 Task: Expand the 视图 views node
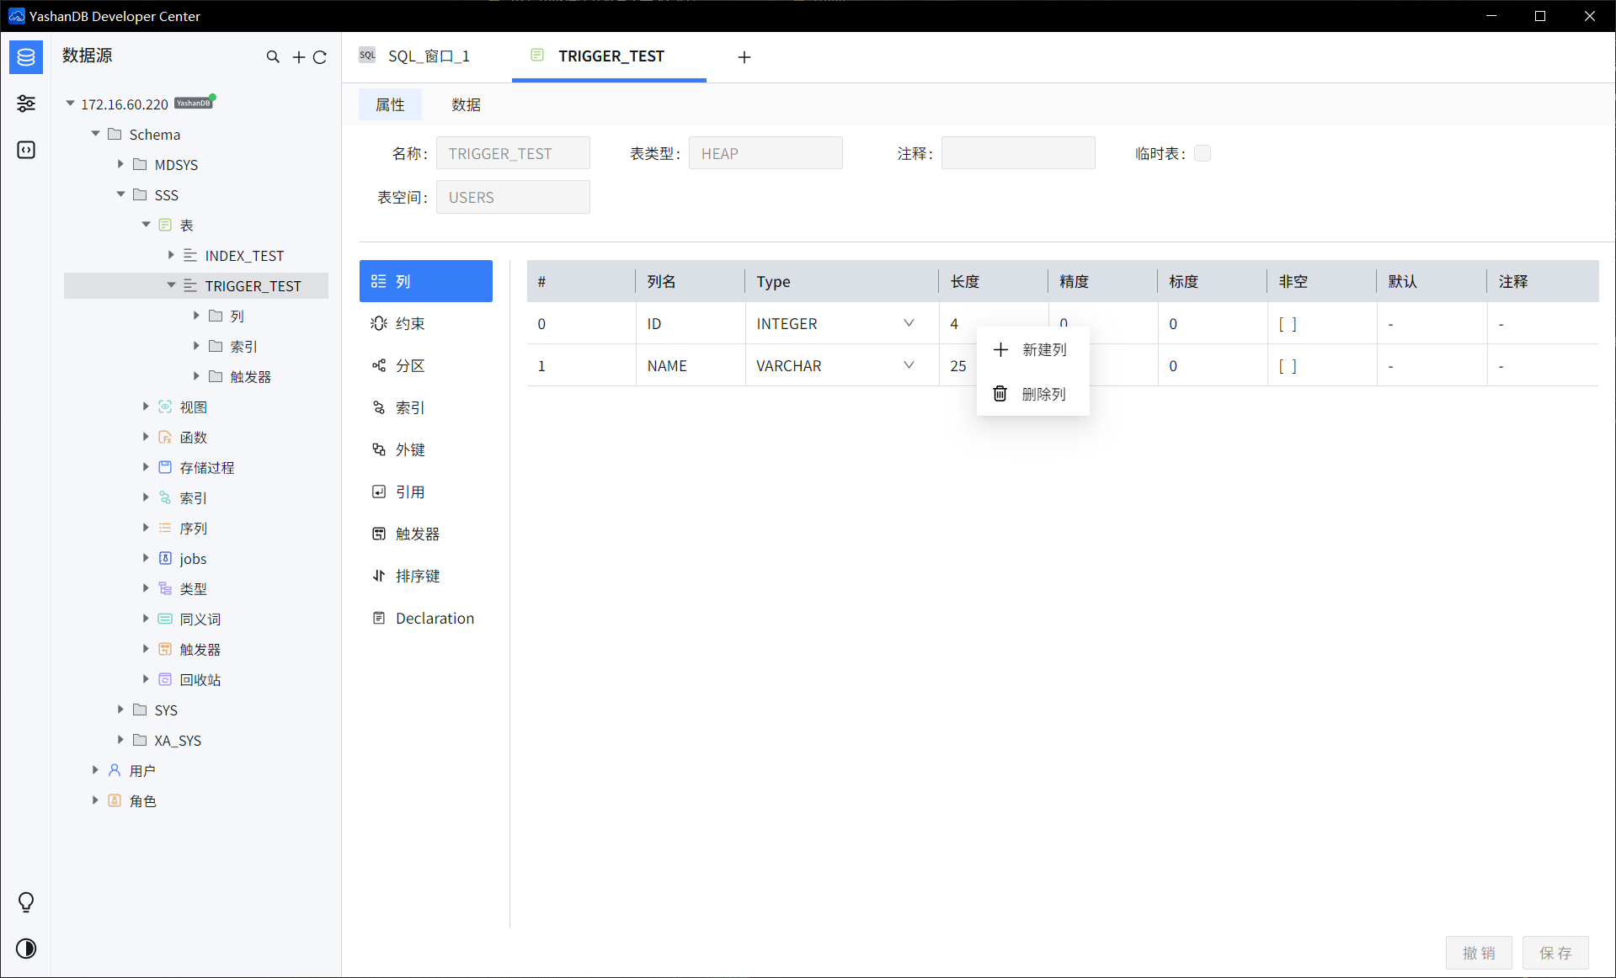(x=146, y=407)
